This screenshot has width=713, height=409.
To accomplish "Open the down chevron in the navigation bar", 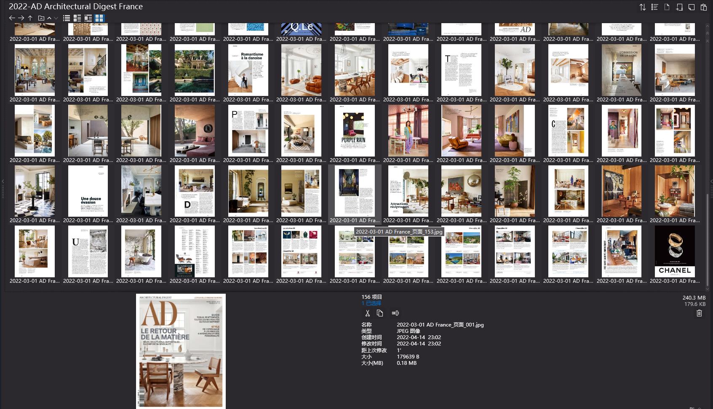I will (56, 18).
